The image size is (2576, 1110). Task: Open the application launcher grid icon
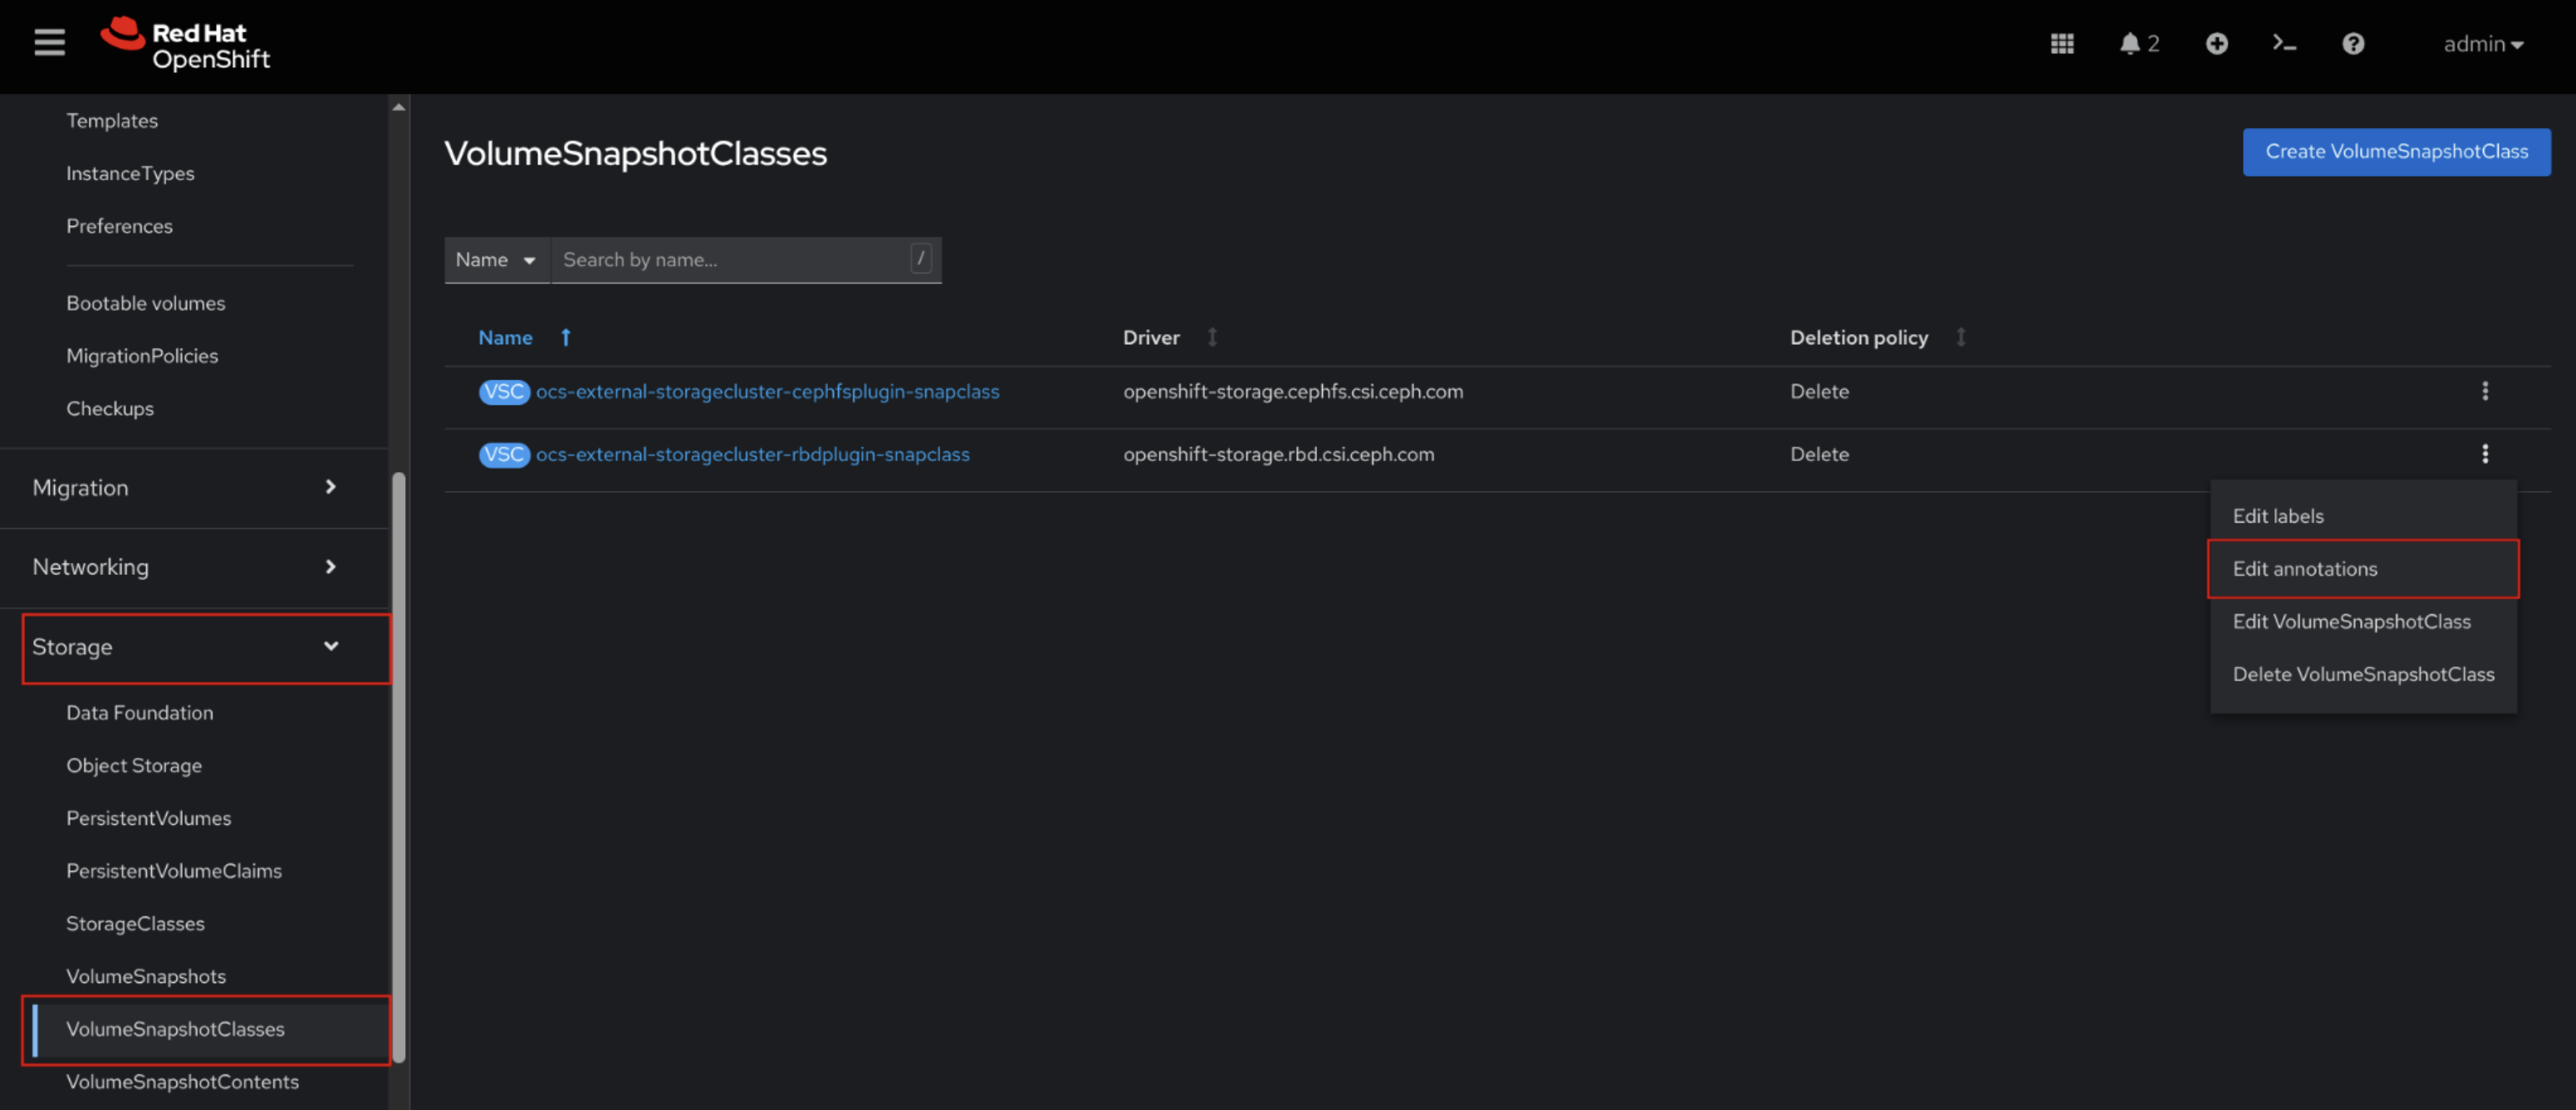point(2061,44)
